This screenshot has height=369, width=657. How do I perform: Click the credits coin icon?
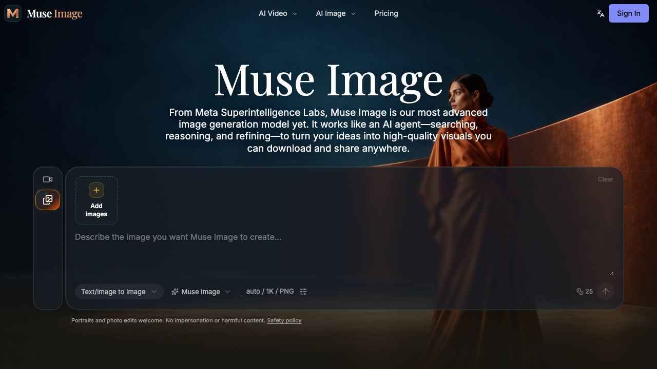[579, 292]
